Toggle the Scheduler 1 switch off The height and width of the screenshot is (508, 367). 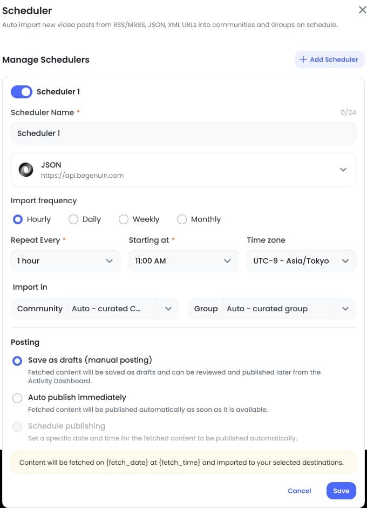22,92
